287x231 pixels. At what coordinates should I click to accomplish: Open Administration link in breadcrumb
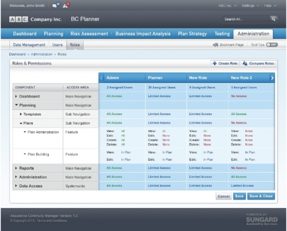point(42,54)
